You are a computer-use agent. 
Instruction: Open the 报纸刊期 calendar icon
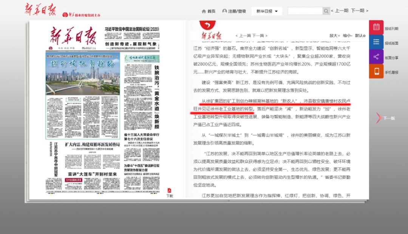376,27
